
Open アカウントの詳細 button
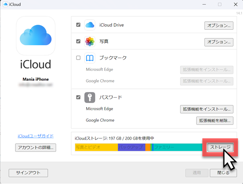[36, 148]
